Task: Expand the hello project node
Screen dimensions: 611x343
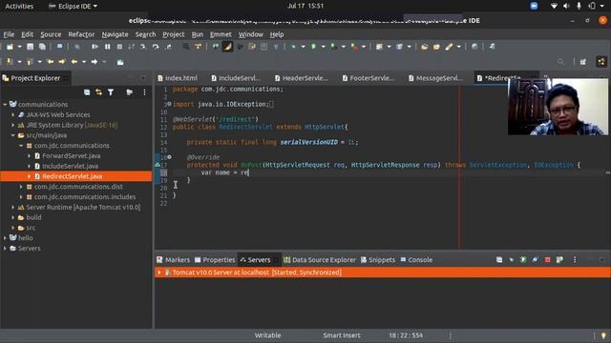Action: coord(5,237)
